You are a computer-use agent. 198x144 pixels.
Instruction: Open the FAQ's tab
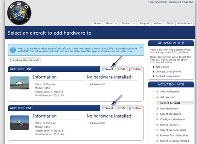click(170, 23)
